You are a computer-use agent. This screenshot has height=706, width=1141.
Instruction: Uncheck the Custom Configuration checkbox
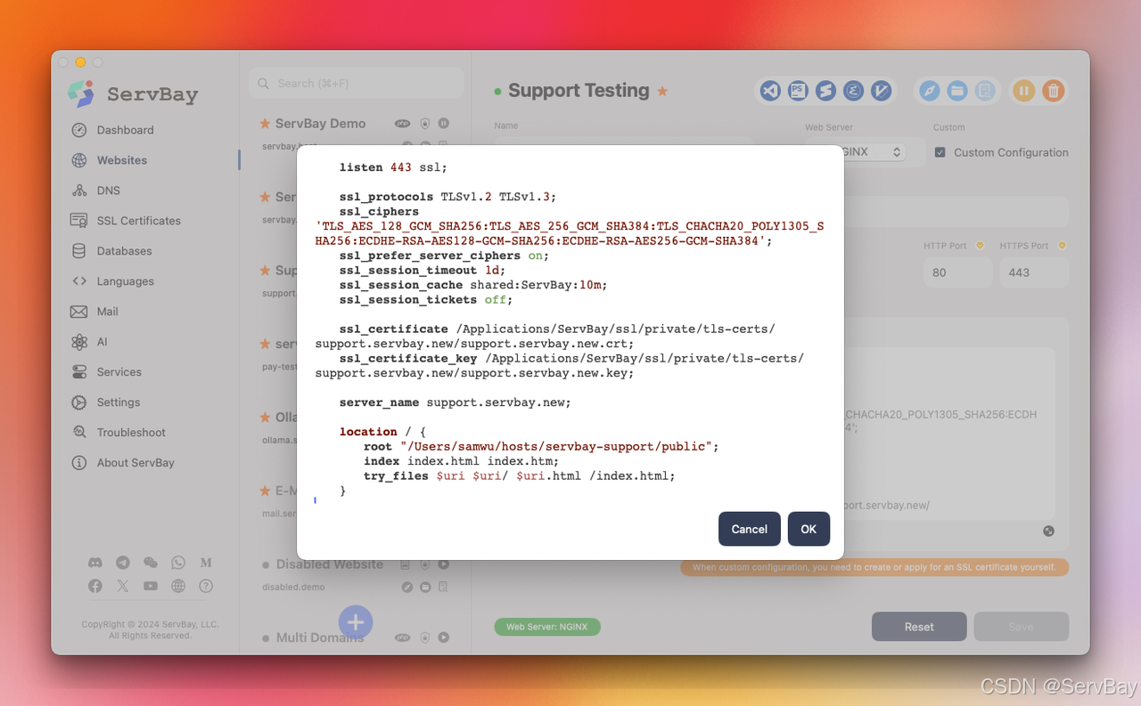coord(940,152)
